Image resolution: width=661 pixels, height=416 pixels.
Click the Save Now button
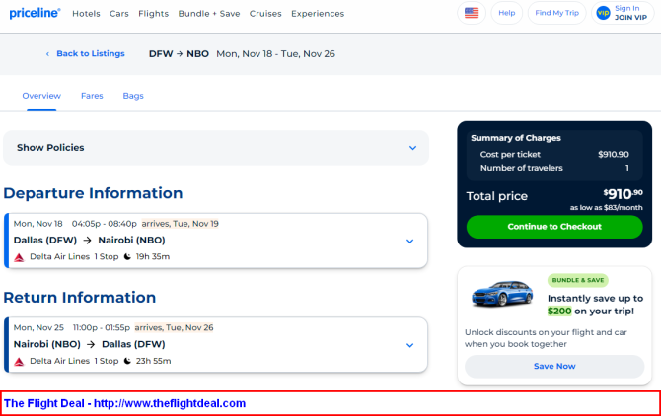(x=554, y=367)
